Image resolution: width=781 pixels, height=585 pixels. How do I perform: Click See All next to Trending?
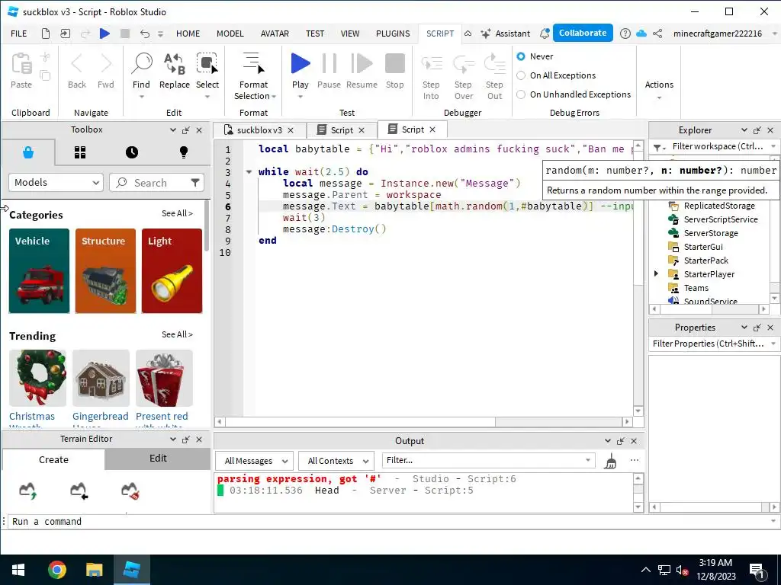(x=177, y=334)
